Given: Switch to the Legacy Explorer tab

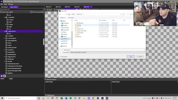Looking at the screenshot, I should coord(14,7).
